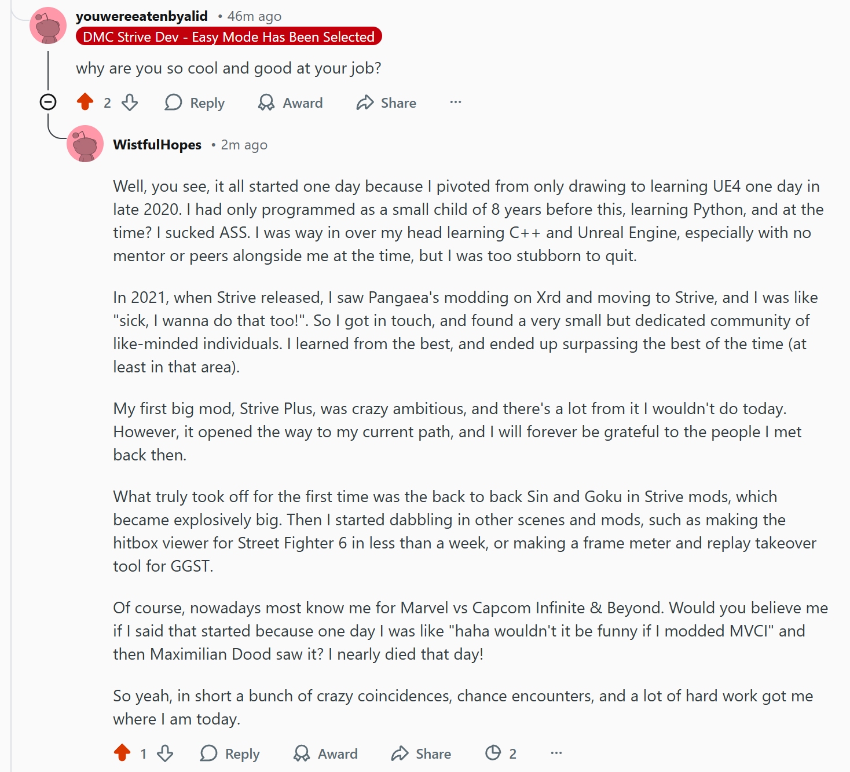Viewport: 850px width, 772px height.
Task: Upvote WistfulHopes' reply
Action: tap(122, 753)
